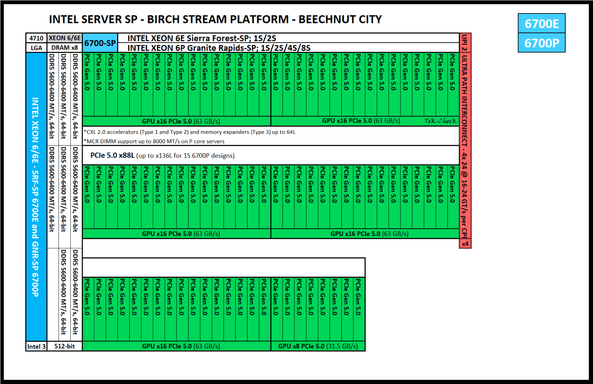
Task: Click the XEON 6/6E header cell
Action: [64, 38]
